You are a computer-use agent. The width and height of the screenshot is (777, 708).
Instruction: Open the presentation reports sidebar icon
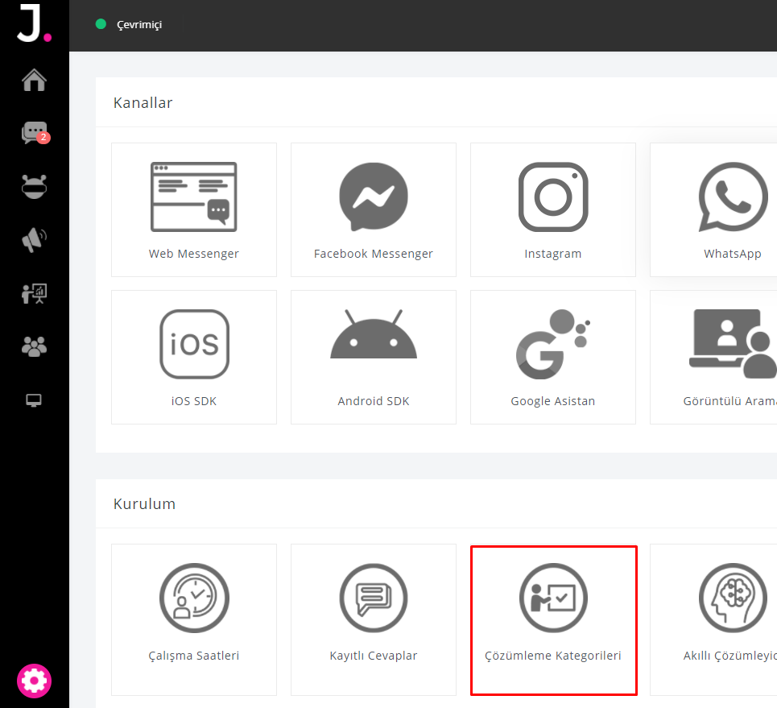coord(34,293)
